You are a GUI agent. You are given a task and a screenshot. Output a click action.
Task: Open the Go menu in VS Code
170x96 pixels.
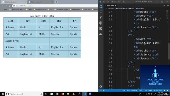(x=124, y=2)
